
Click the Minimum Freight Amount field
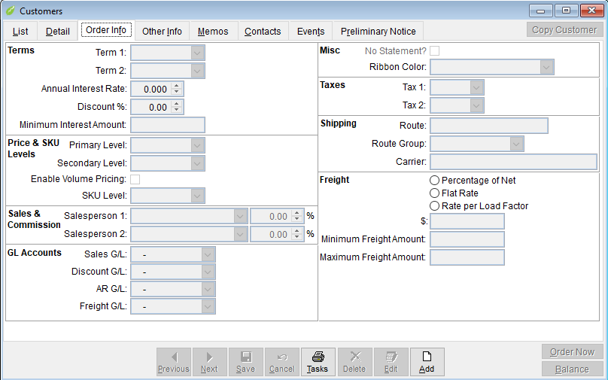pos(467,239)
